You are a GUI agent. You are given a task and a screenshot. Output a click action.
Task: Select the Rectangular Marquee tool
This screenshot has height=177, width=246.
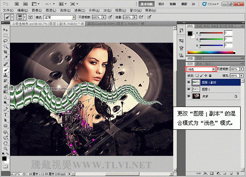pos(5,36)
